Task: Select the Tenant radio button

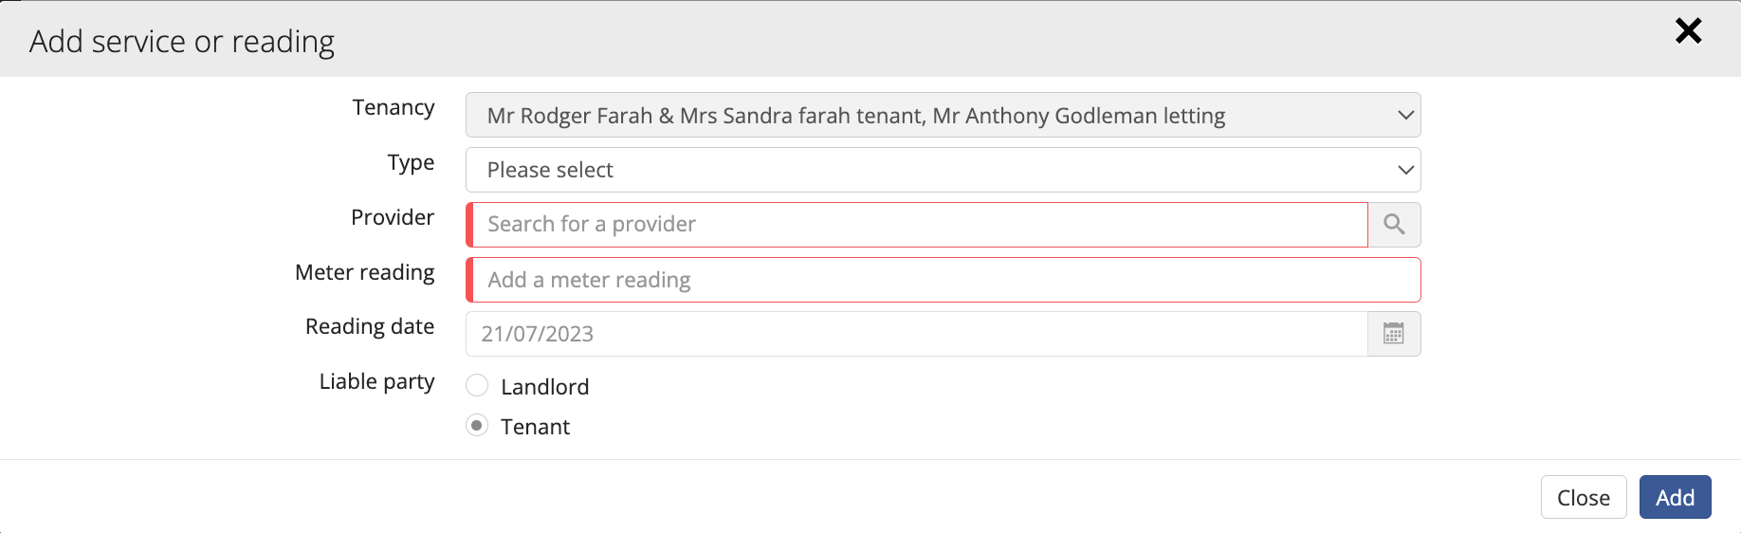Action: point(477,425)
